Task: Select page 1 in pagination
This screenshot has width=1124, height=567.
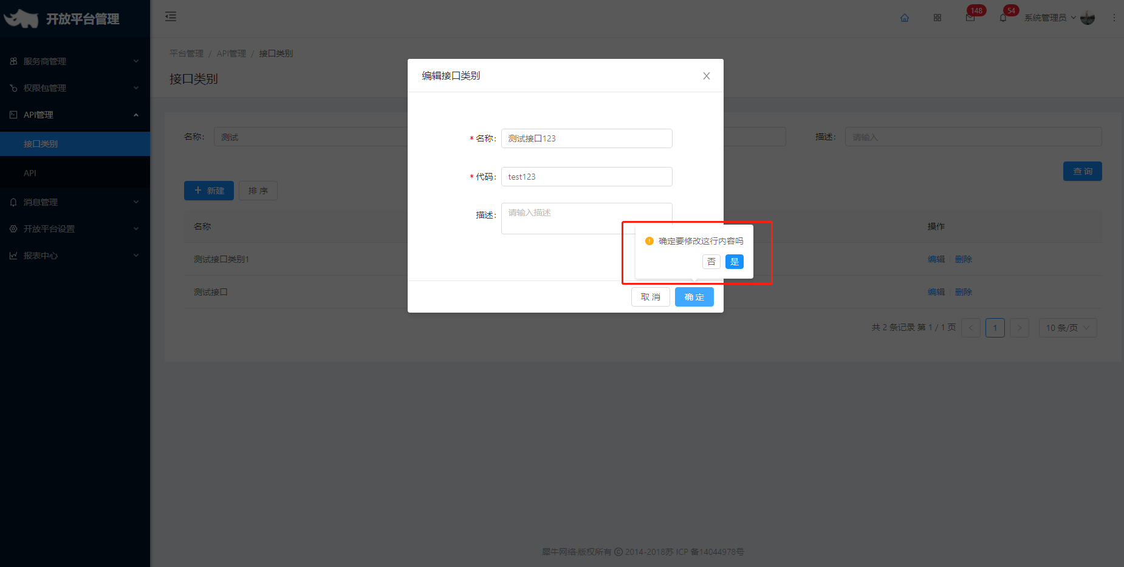Action: coord(995,328)
